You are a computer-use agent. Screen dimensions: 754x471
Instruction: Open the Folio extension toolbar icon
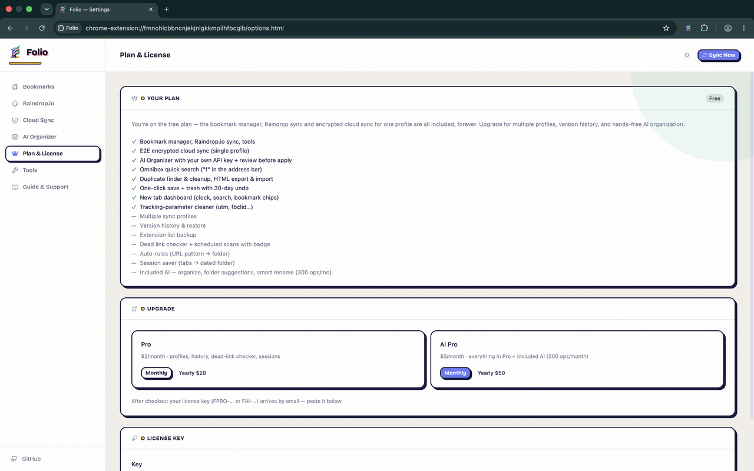(688, 28)
